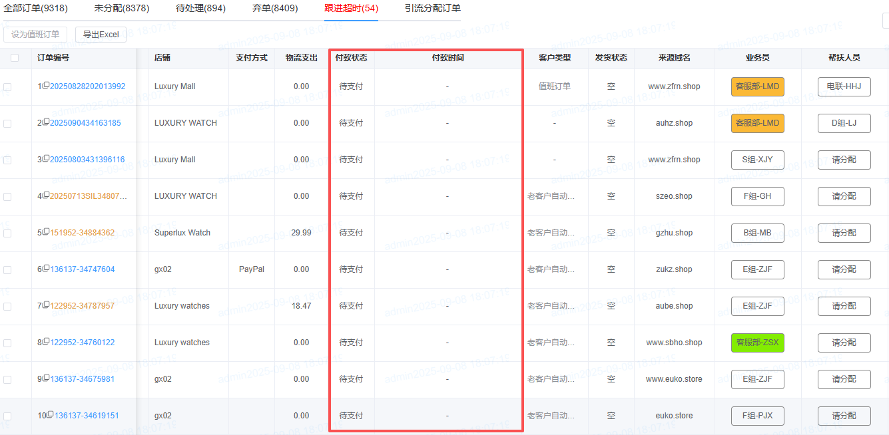
Task: Click the 导出Excel button
Action: click(101, 35)
